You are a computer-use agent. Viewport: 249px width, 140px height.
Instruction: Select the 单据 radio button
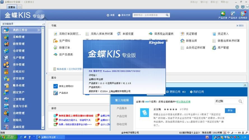[x=108, y=15]
